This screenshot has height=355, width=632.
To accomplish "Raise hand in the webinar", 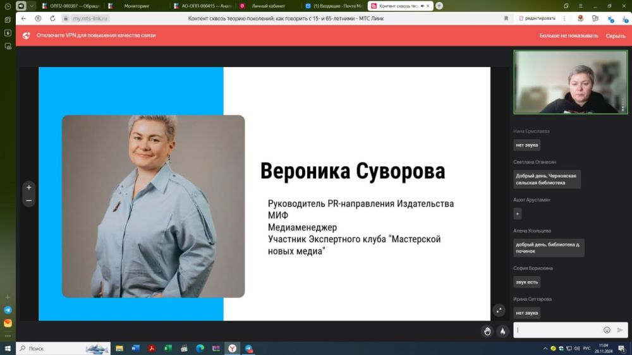I will 487,331.
